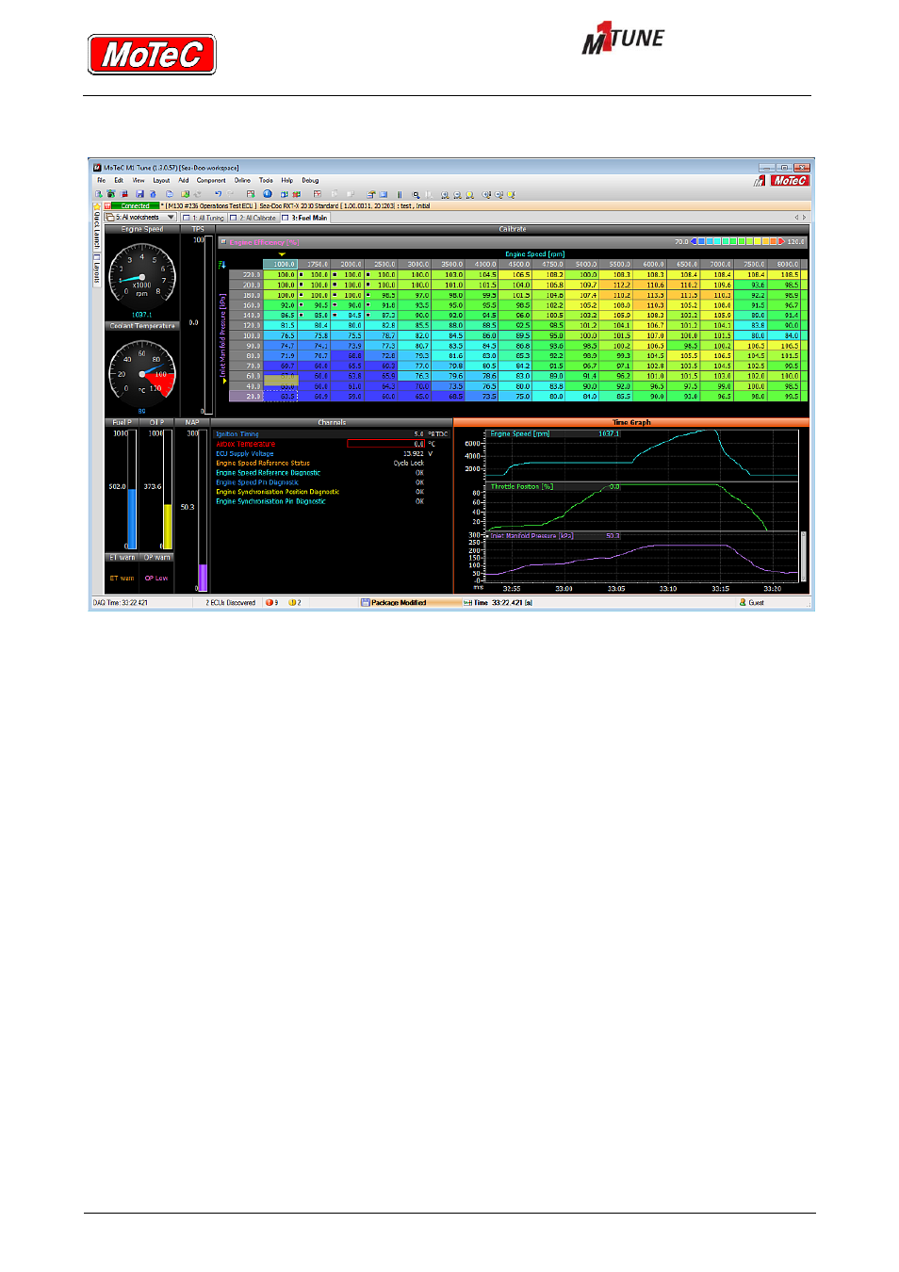Image resolution: width=899 pixels, height=1272 pixels.
Task: Select the Inlet Manifold Pressure [kPa] graph label
Action: point(531,536)
